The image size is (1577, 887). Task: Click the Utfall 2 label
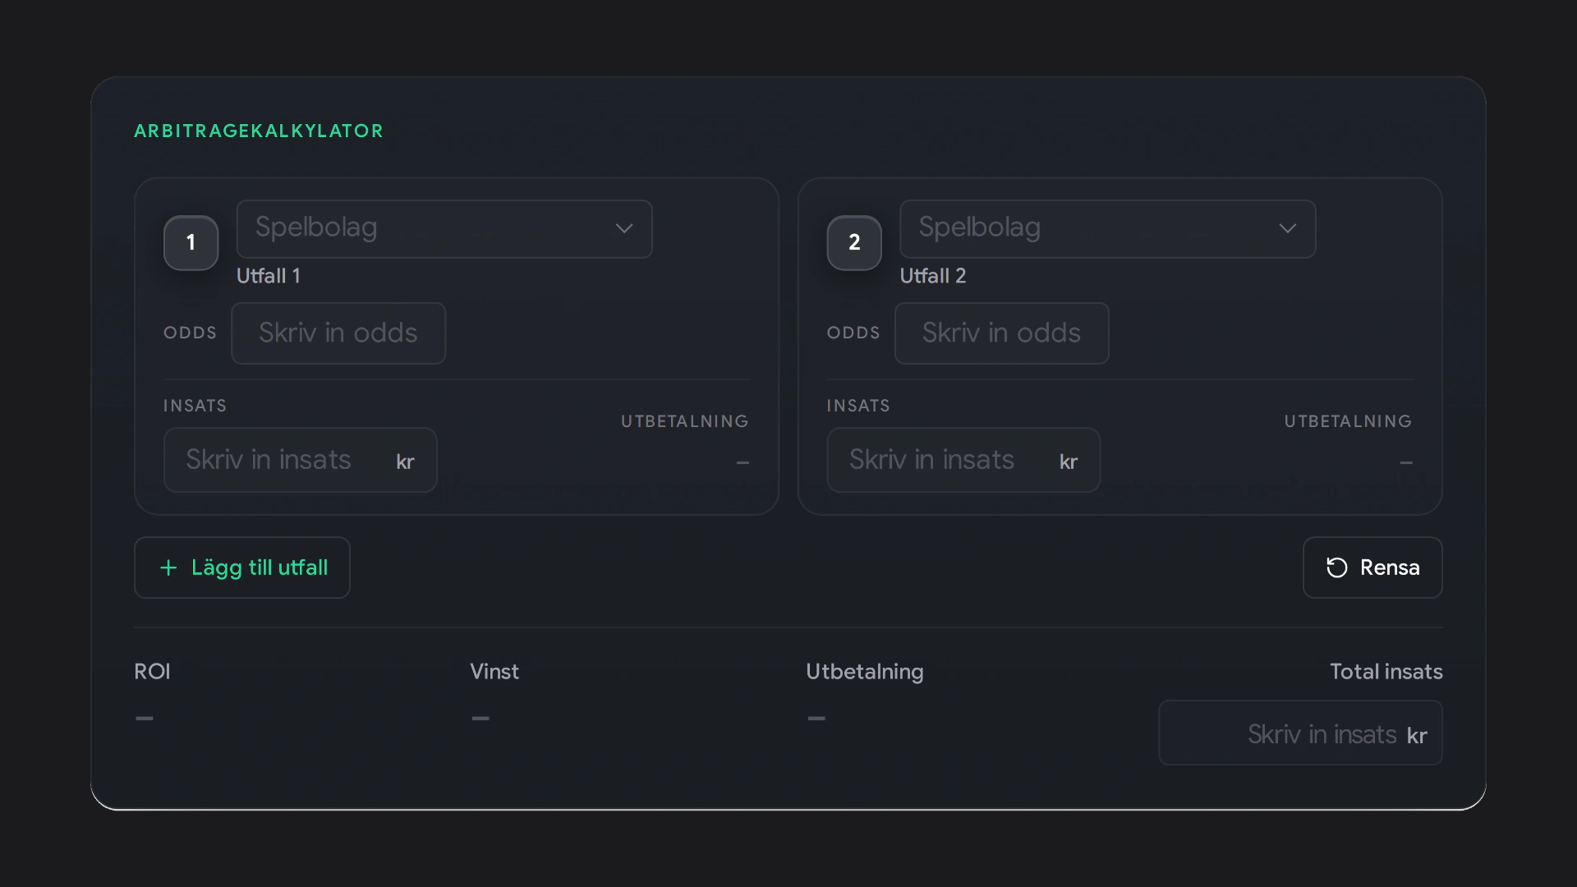click(933, 276)
